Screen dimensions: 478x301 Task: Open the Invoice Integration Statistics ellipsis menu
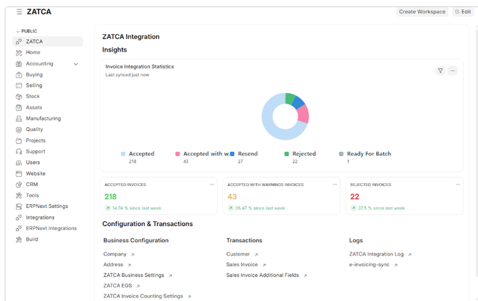[x=453, y=71]
